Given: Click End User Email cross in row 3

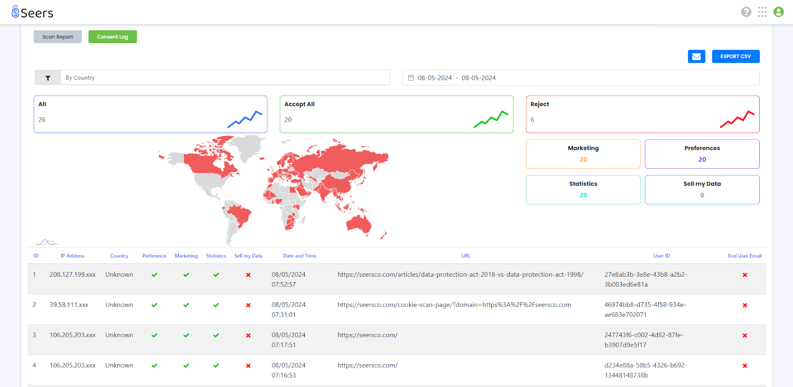Looking at the screenshot, I should point(745,336).
